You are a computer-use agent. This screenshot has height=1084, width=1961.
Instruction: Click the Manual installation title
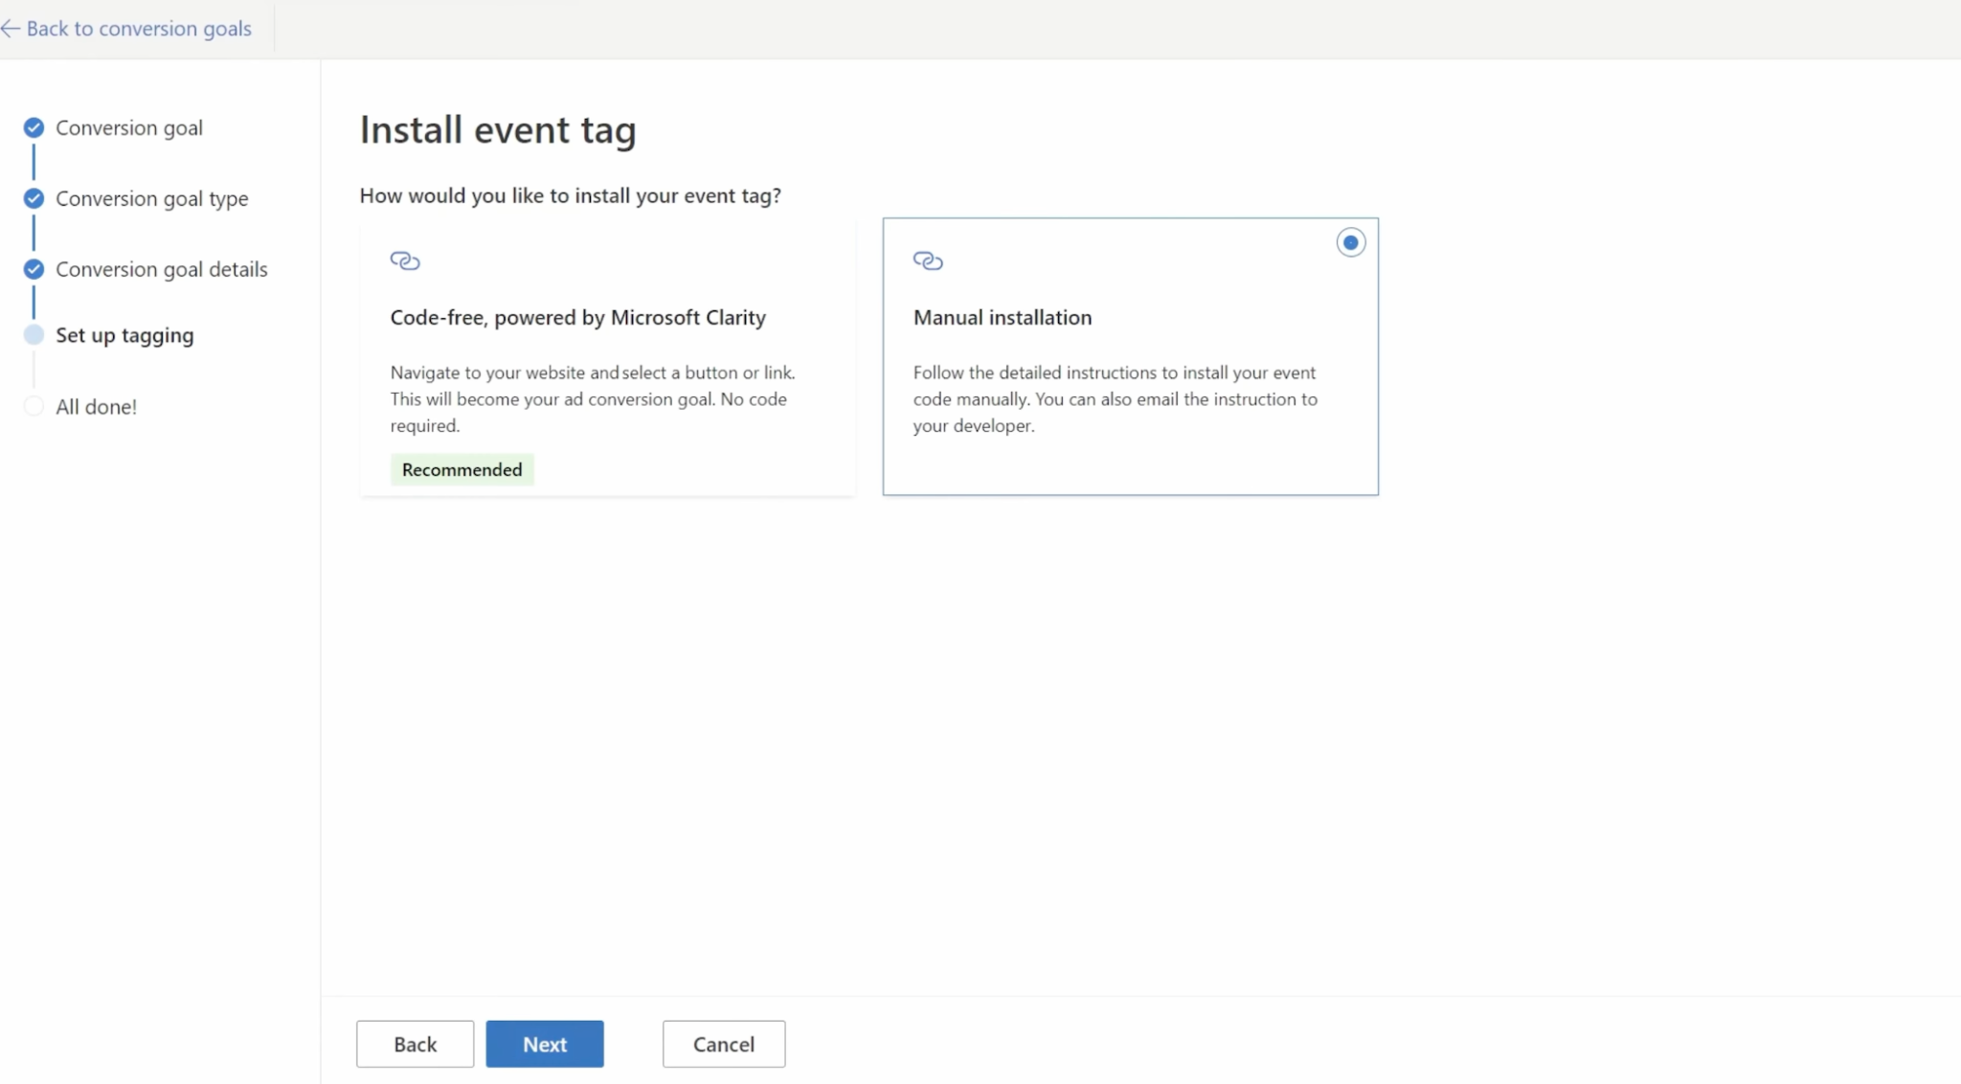[x=1002, y=318]
